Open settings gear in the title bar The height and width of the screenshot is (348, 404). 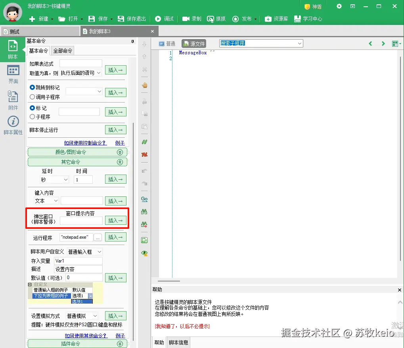coord(339,6)
